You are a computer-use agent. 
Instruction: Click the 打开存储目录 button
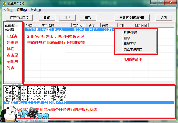tap(19, 18)
